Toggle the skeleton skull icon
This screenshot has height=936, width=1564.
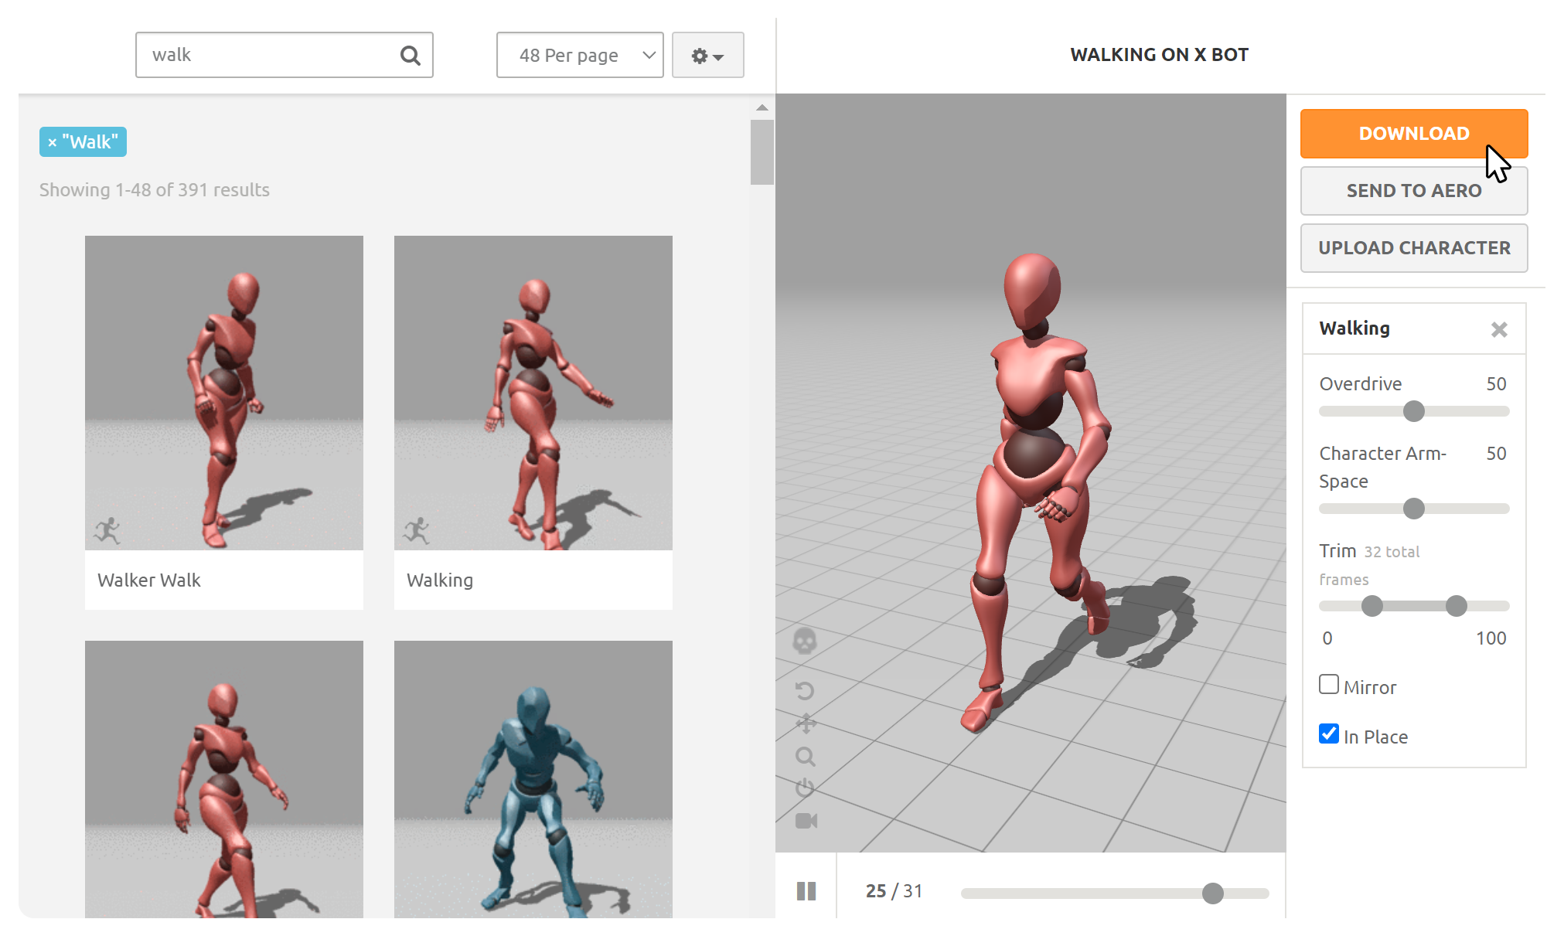pos(805,642)
